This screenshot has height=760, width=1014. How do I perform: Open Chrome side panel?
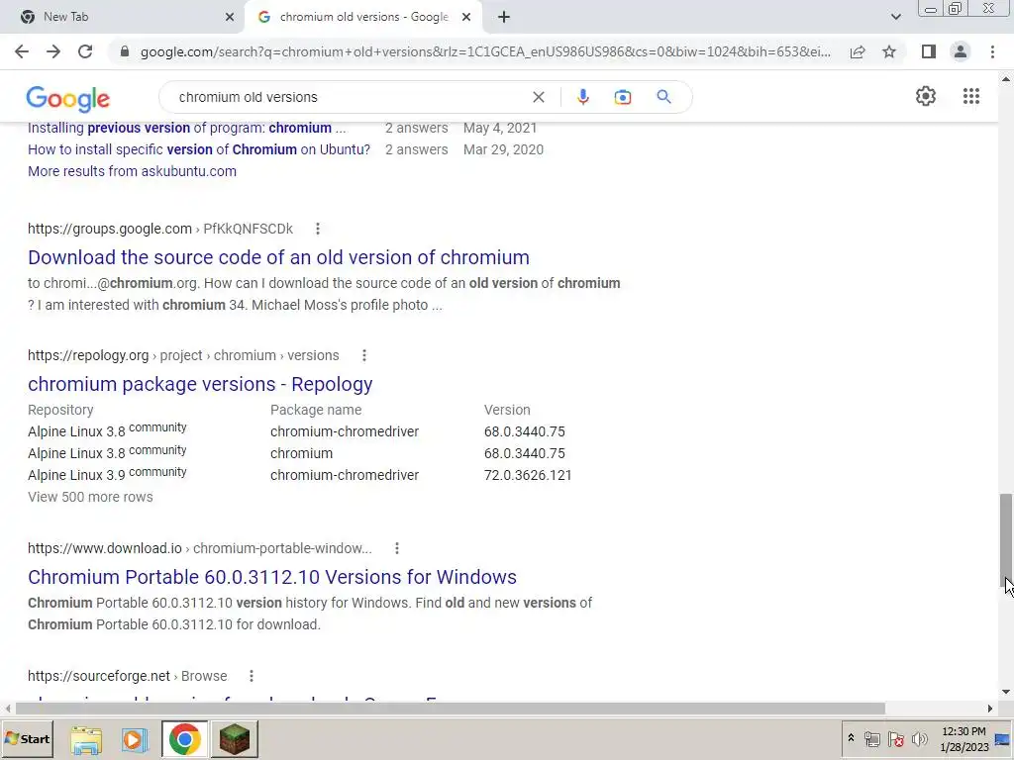click(929, 51)
